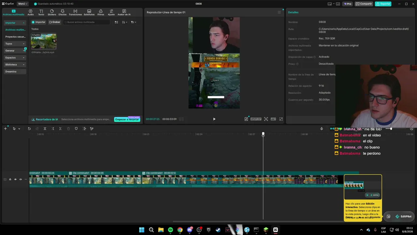This screenshot has height=235, width=417.
Task: Trim clip right of playhead
Action: click(61, 129)
